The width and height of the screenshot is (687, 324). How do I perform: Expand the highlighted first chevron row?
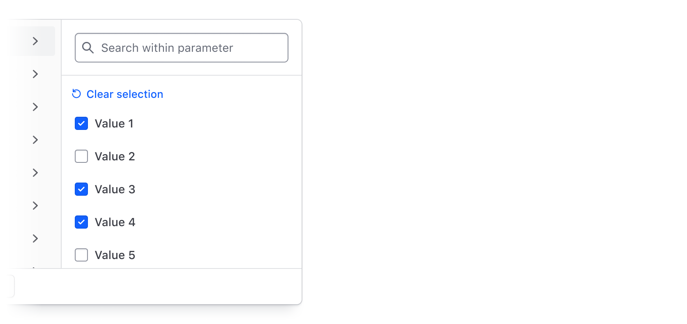pyautogui.click(x=35, y=41)
